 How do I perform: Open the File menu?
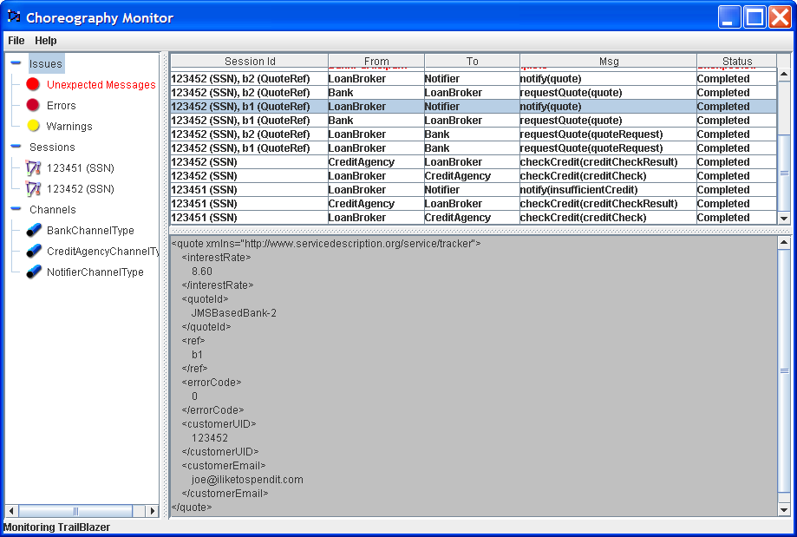coord(16,41)
